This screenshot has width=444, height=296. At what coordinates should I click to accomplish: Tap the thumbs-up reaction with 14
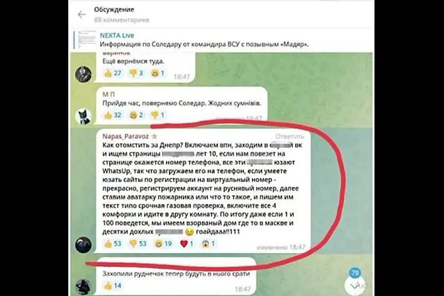113,285
